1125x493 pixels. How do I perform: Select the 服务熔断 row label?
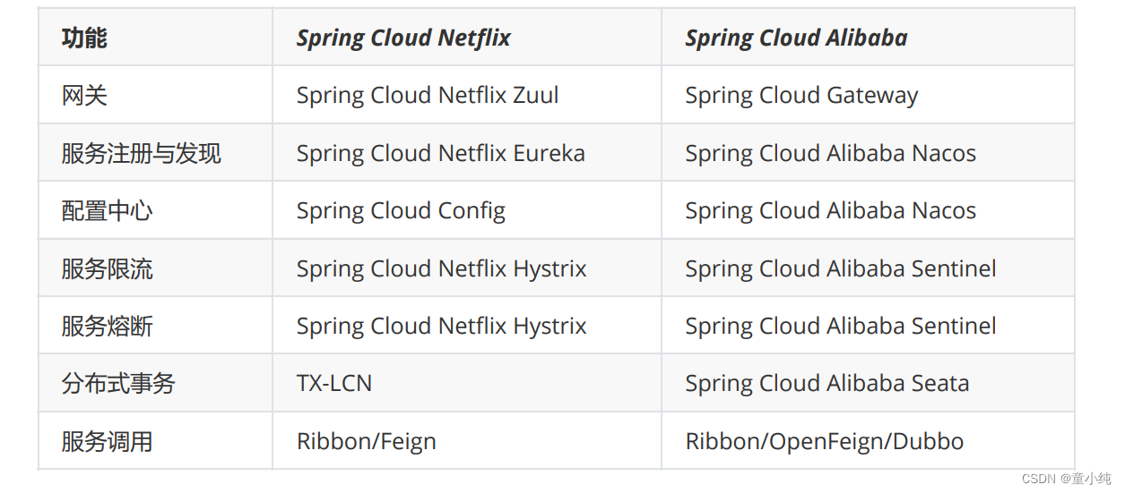click(x=107, y=326)
